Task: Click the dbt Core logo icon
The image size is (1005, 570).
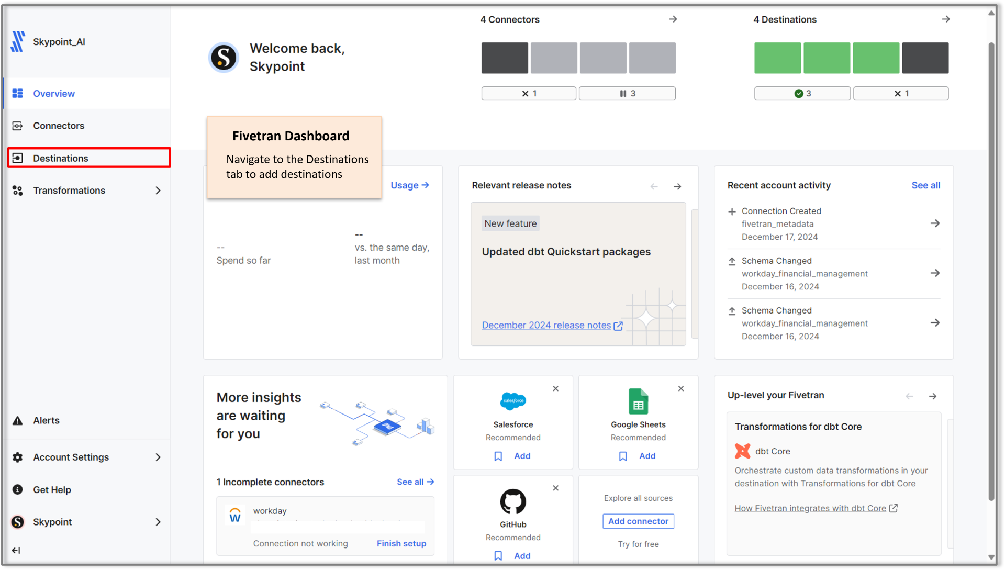Action: pyautogui.click(x=742, y=451)
